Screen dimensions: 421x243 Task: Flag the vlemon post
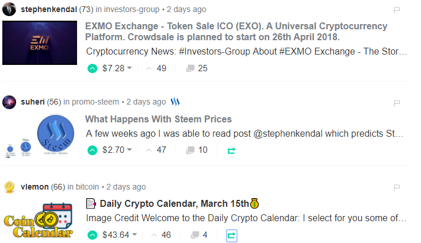(396, 187)
